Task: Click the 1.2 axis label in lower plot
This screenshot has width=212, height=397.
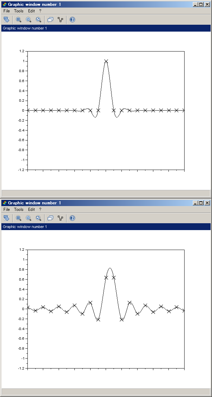Action: coord(22,250)
